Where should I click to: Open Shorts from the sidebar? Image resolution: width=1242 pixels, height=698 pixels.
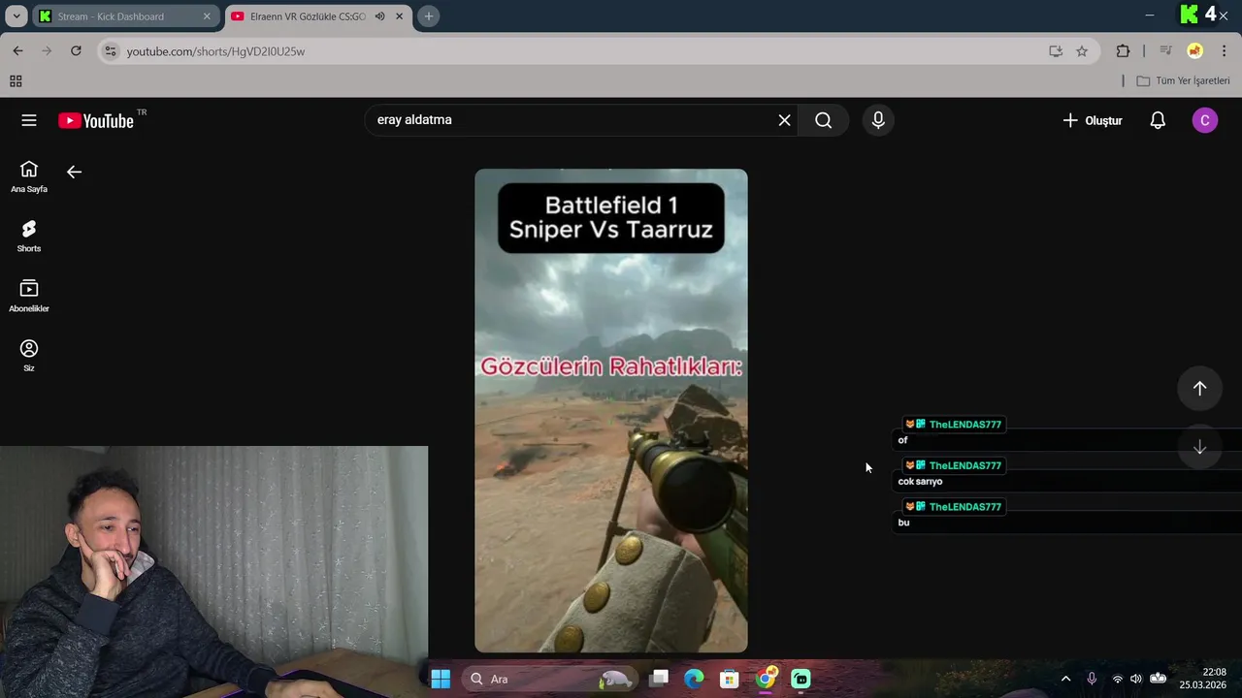click(x=29, y=236)
